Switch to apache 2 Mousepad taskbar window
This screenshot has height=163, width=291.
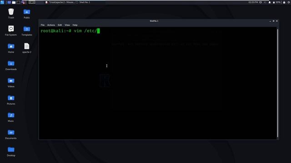coord(60,2)
